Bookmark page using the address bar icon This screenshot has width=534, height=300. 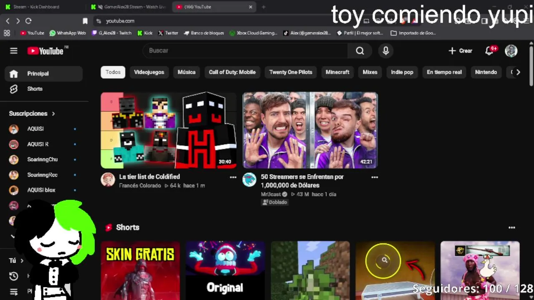85,21
